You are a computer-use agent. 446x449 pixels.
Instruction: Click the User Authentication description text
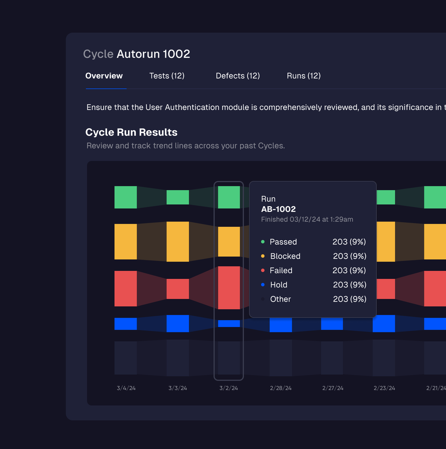(266, 107)
